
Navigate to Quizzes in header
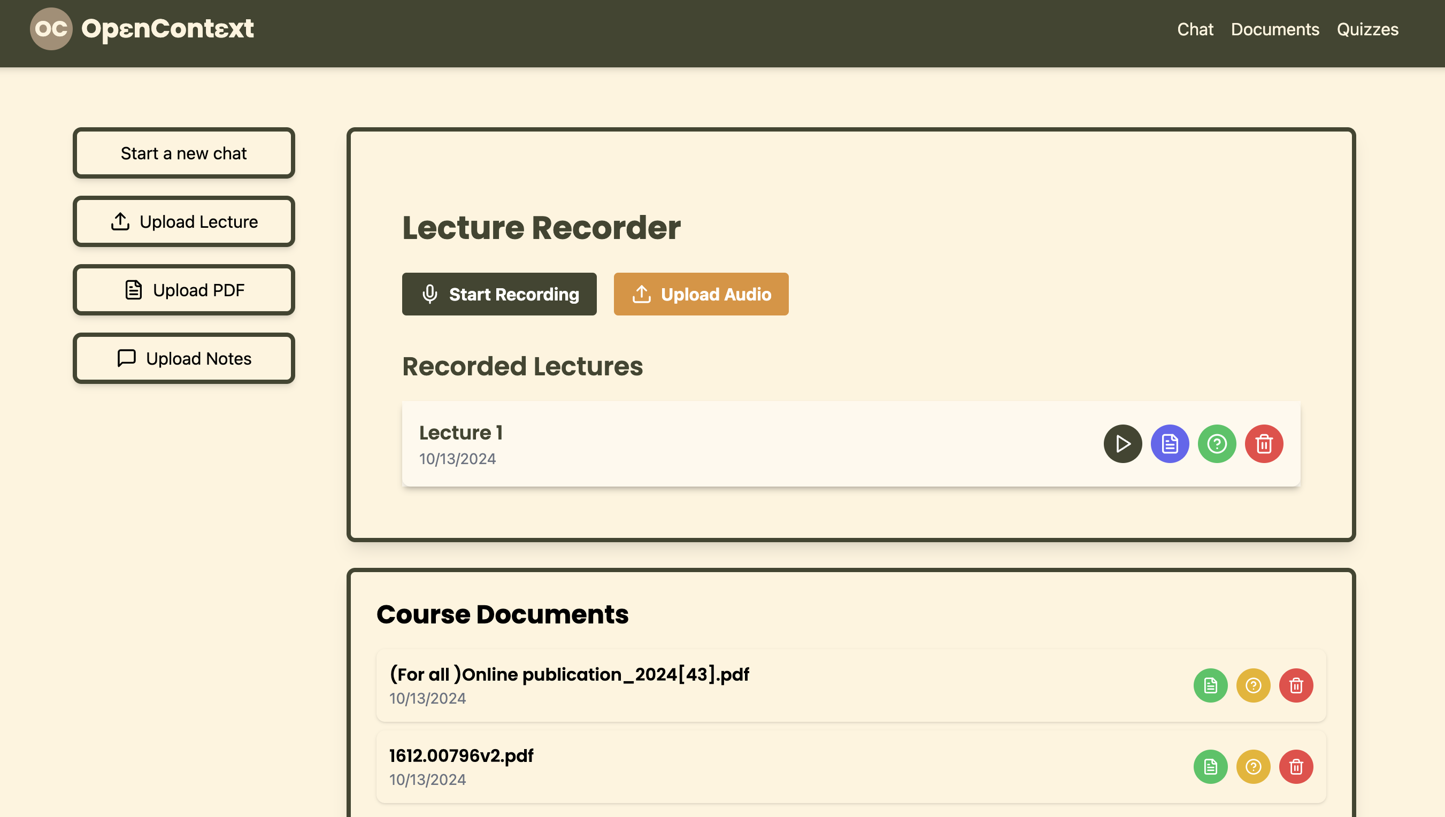point(1367,29)
